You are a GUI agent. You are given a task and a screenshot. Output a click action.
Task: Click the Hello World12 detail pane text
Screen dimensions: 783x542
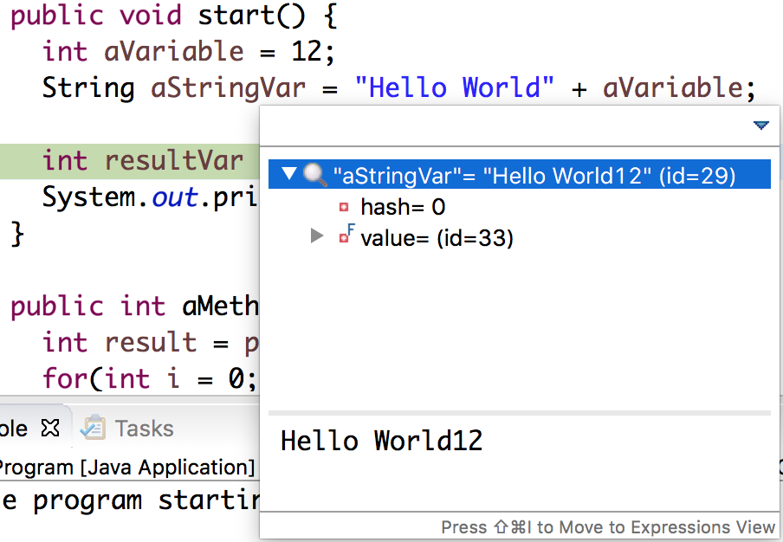point(381,441)
